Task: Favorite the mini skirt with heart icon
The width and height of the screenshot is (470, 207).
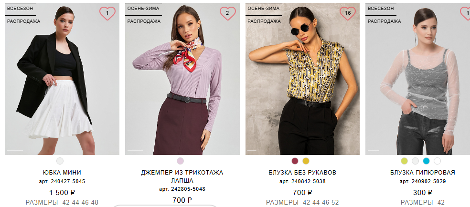Action: [x=107, y=13]
